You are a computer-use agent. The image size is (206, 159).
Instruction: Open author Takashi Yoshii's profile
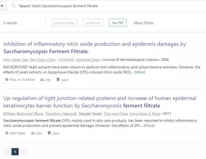coord(90,114)
